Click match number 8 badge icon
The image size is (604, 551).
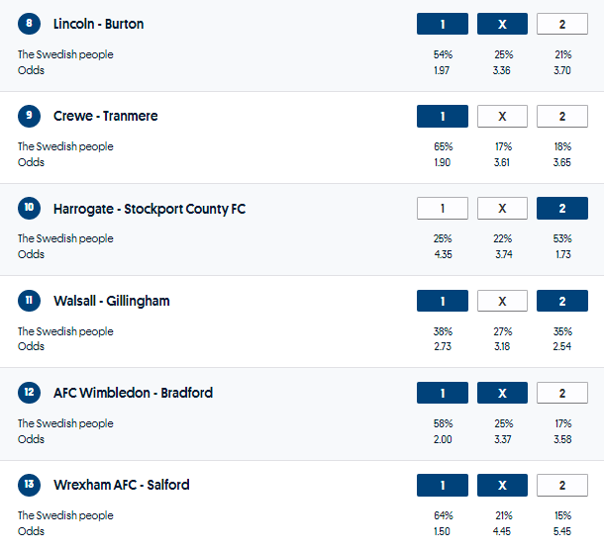click(30, 24)
